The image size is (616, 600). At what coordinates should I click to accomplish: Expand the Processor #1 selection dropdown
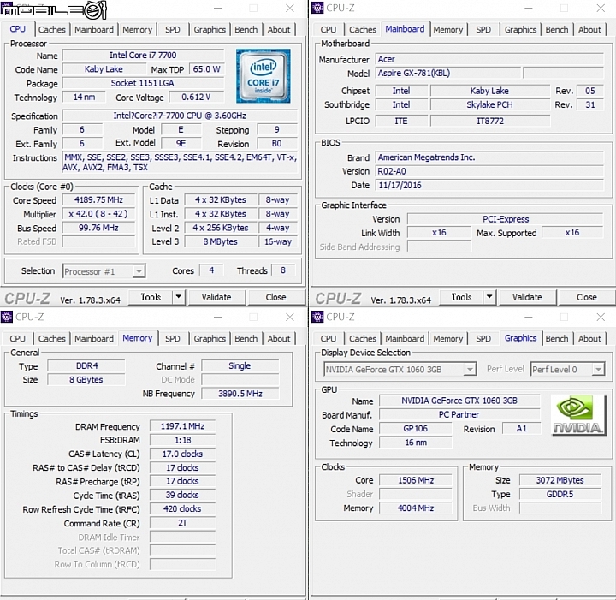click(x=139, y=271)
